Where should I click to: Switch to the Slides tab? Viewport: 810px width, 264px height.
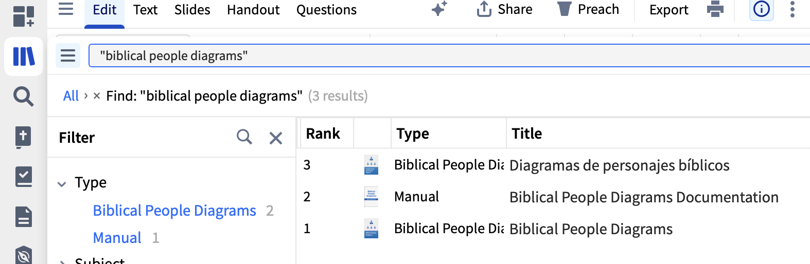[x=192, y=10]
